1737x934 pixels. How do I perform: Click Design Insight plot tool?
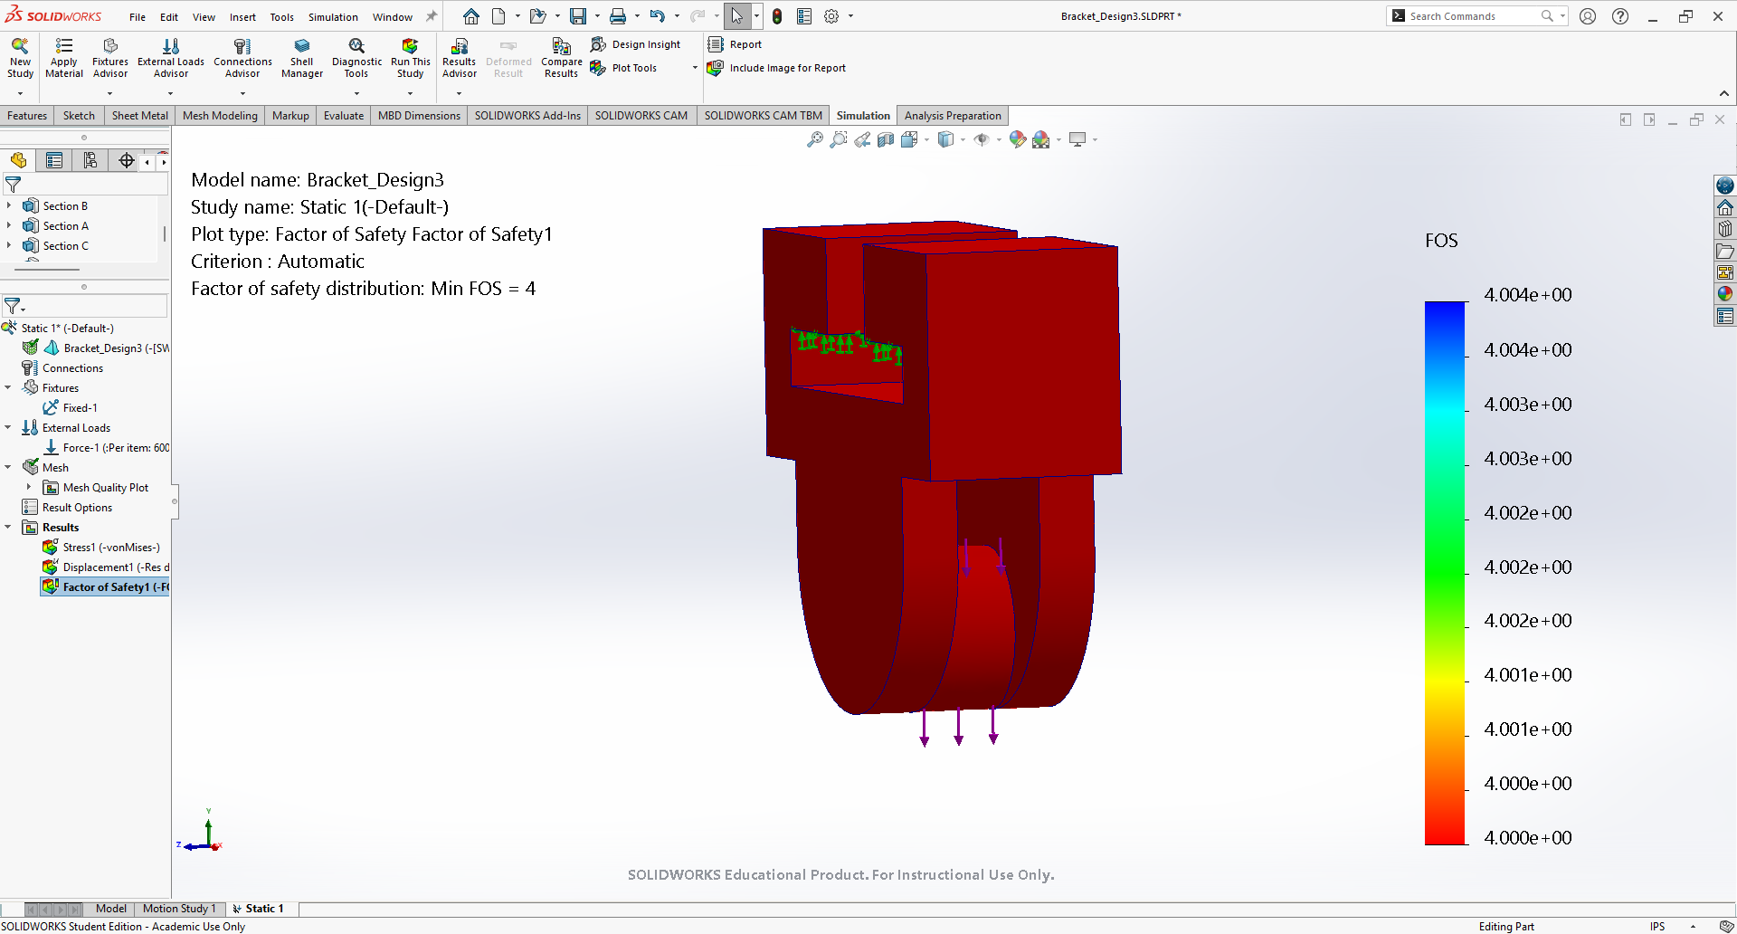pyautogui.click(x=635, y=44)
